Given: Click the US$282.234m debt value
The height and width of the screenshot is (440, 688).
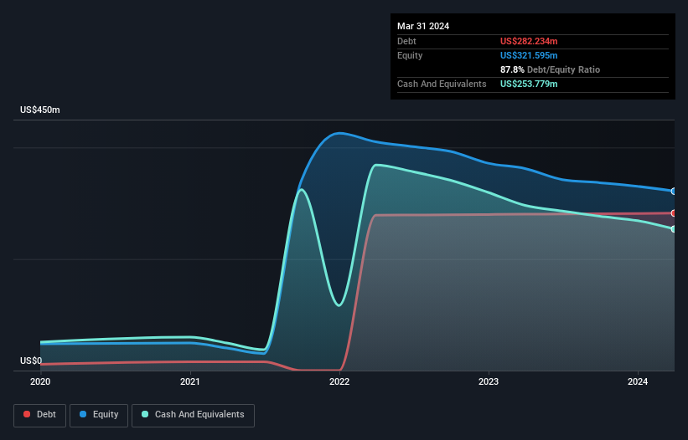Looking at the screenshot, I should (x=529, y=41).
